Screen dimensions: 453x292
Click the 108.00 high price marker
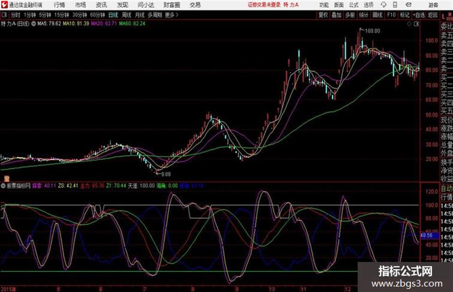372,31
